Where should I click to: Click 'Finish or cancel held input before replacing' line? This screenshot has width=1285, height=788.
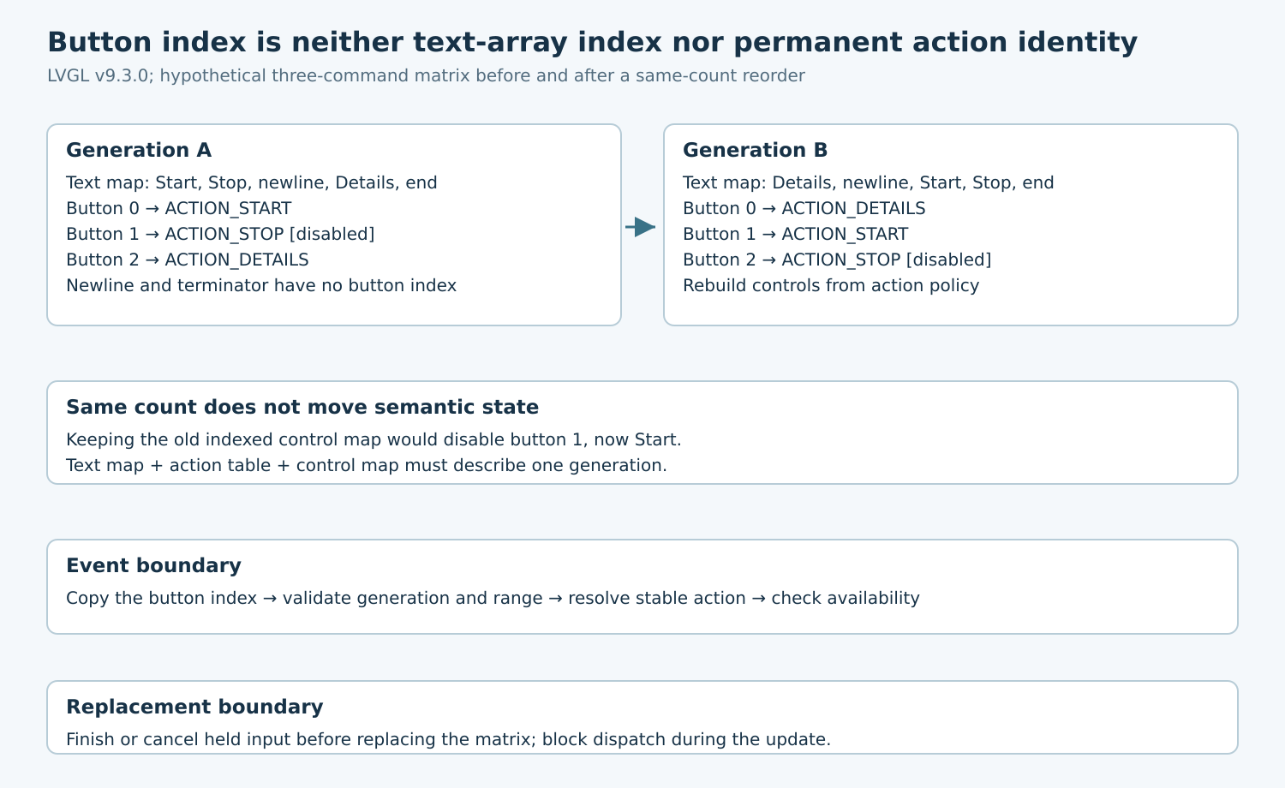(448, 739)
